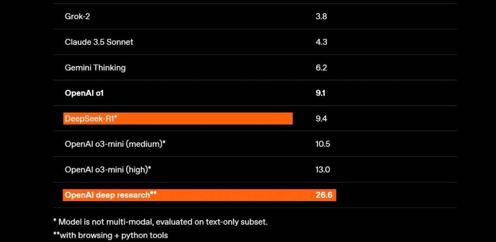Click the highlighted DeepSeek-R1 orange bar
496x242 pixels.
[178, 119]
